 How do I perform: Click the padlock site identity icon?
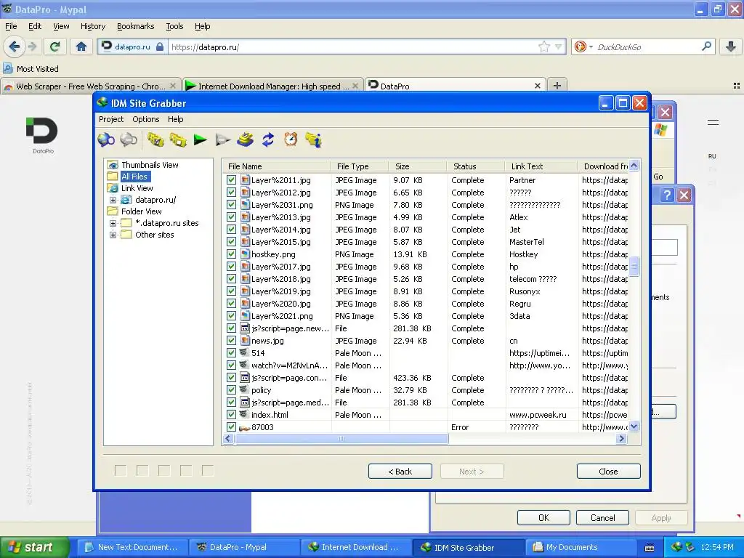(x=160, y=47)
